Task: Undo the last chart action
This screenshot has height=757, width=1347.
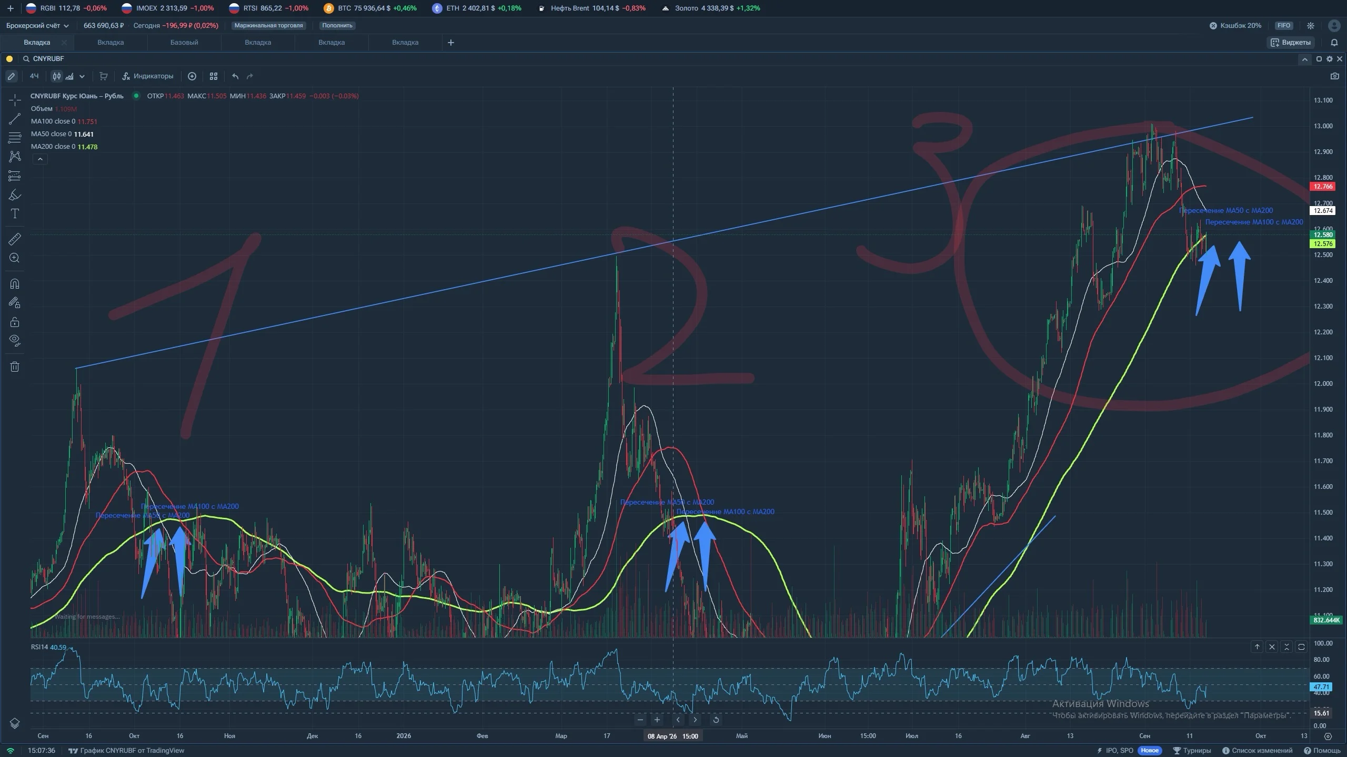Action: pyautogui.click(x=235, y=76)
